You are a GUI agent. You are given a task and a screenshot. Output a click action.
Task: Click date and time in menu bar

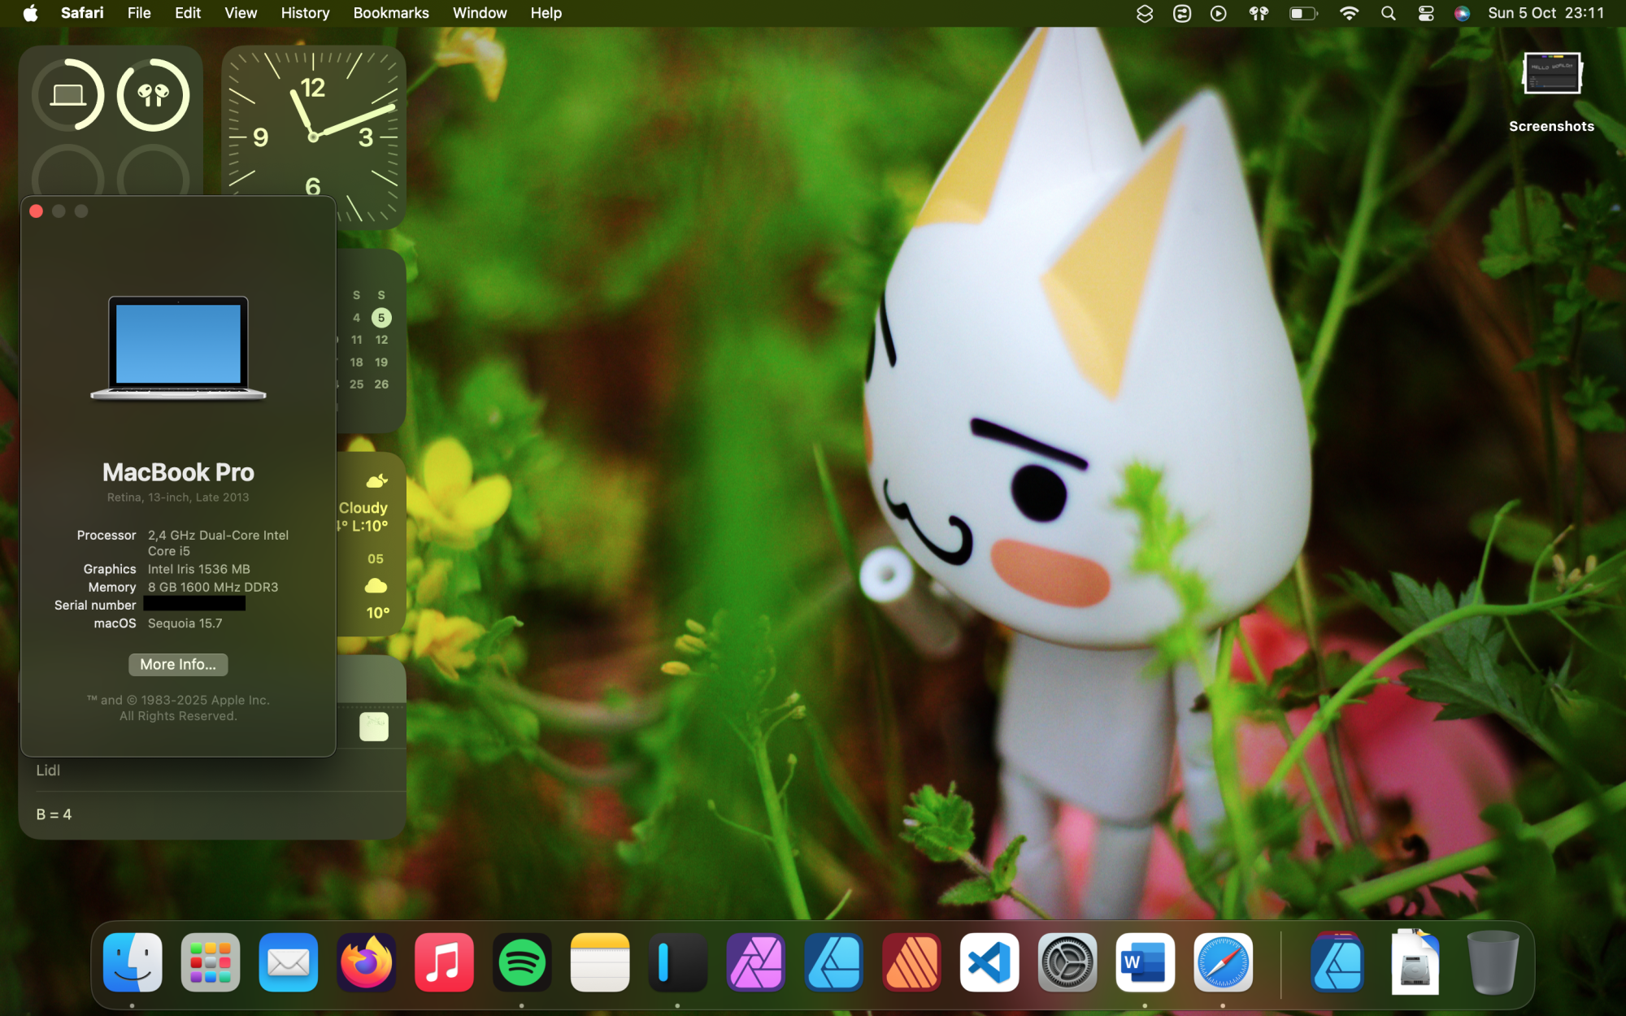[1546, 13]
